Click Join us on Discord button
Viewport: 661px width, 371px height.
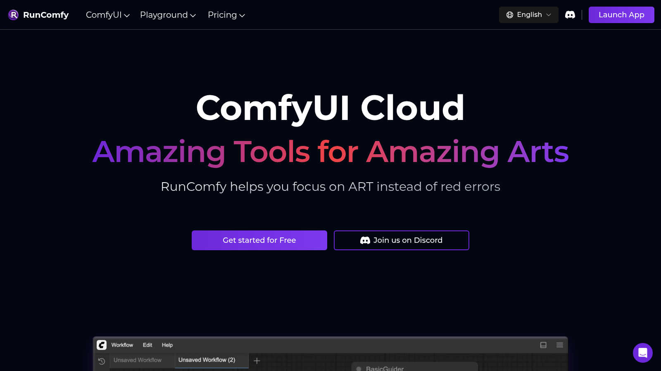click(402, 240)
